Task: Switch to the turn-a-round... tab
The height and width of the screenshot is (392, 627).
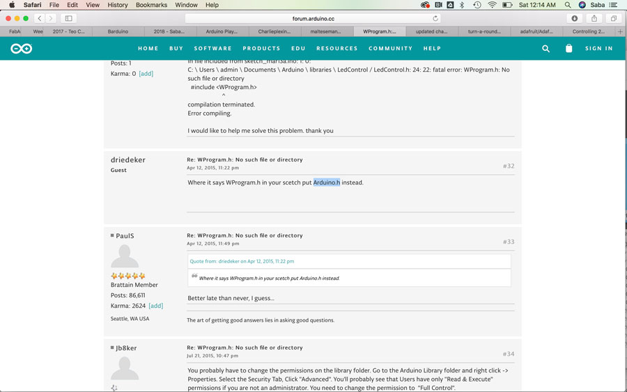Action: (x=484, y=31)
